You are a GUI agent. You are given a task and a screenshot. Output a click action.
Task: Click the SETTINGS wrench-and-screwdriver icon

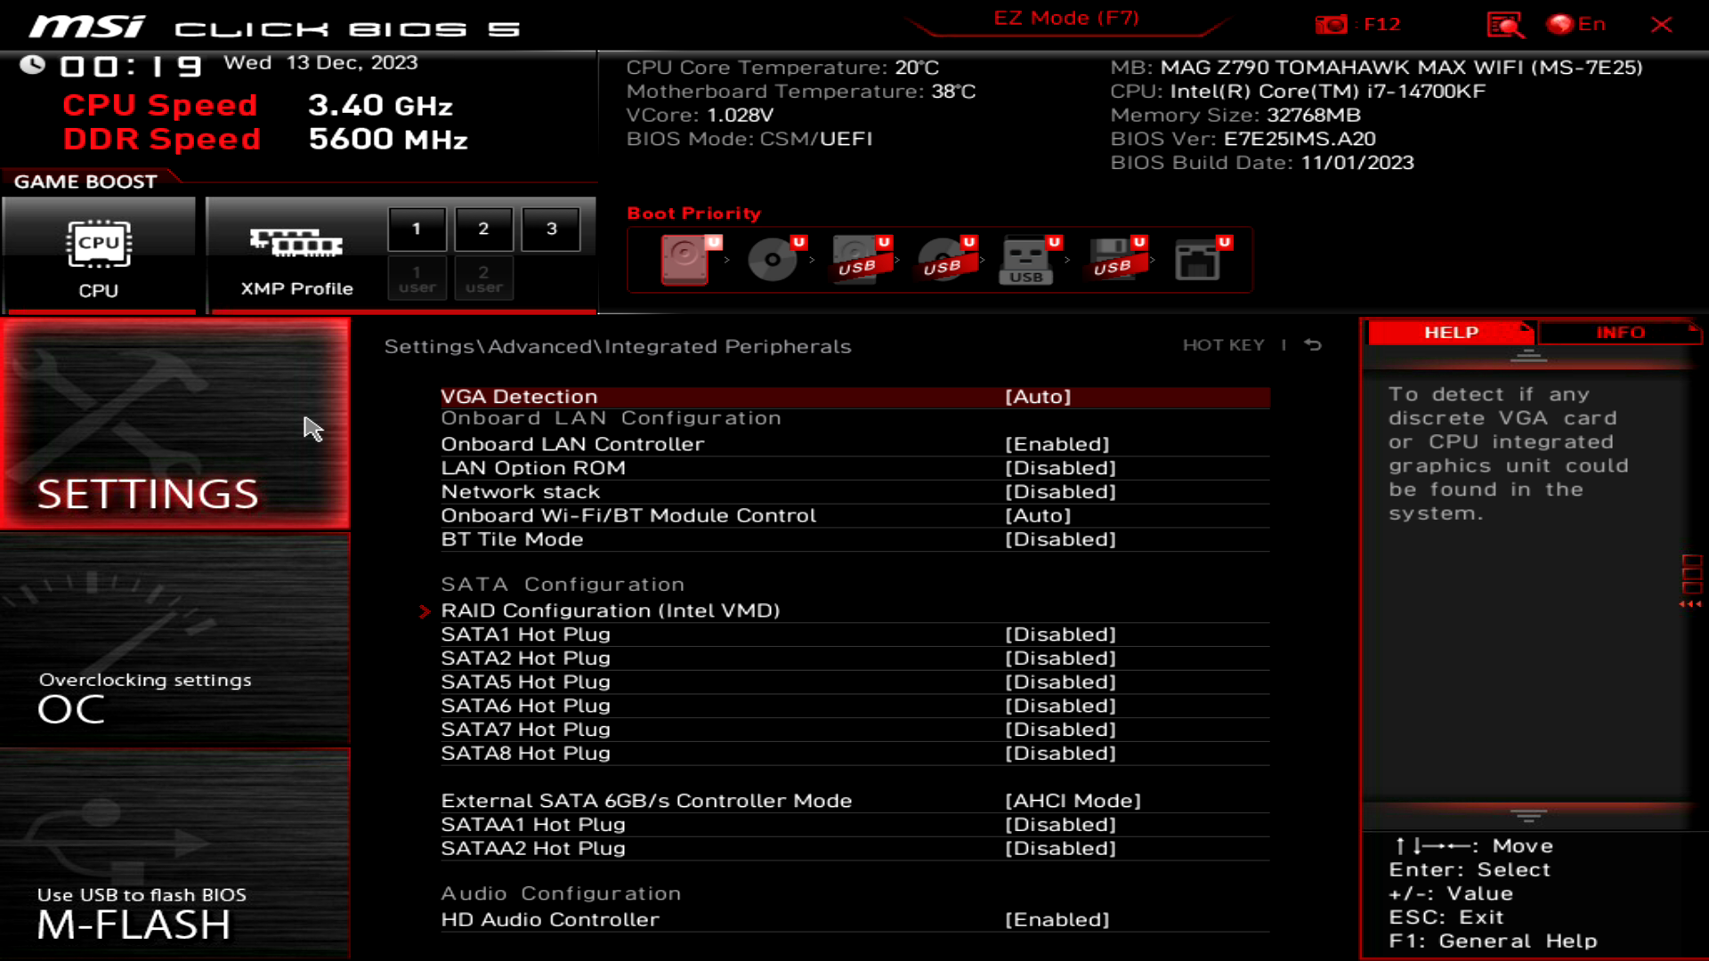click(175, 425)
